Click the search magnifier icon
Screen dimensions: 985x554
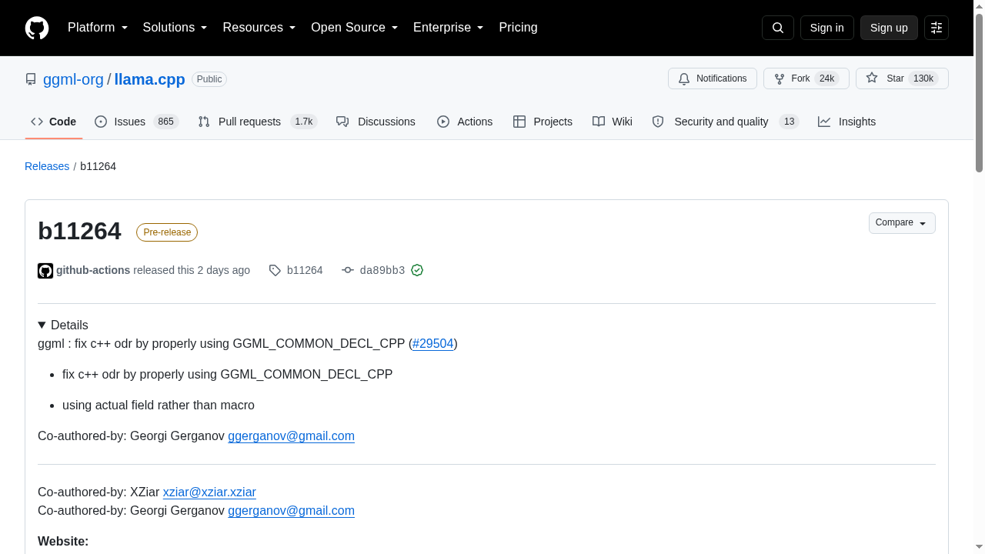click(x=778, y=28)
